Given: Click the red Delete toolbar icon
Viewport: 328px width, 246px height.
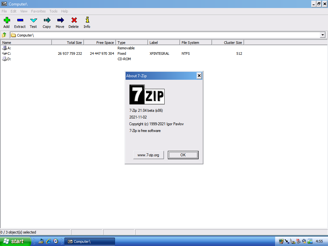Looking at the screenshot, I should [x=74, y=20].
